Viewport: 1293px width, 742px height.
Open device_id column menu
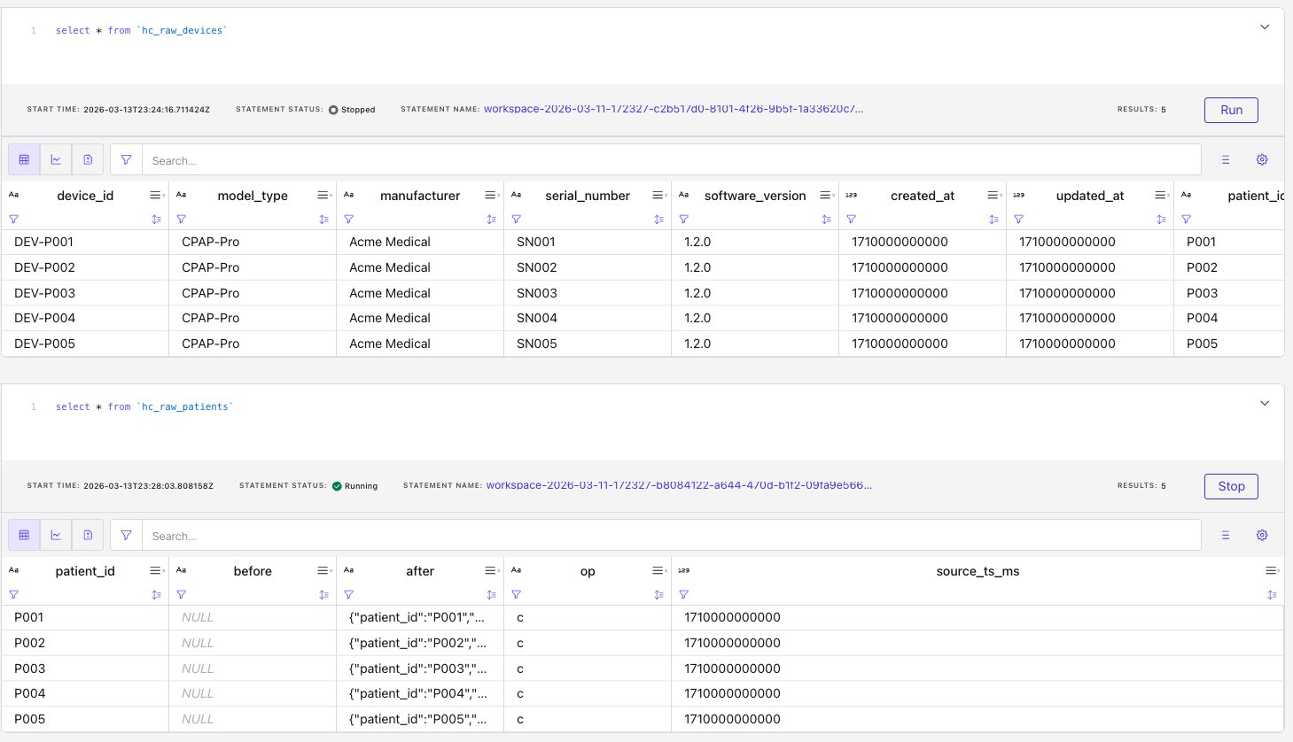click(x=156, y=196)
